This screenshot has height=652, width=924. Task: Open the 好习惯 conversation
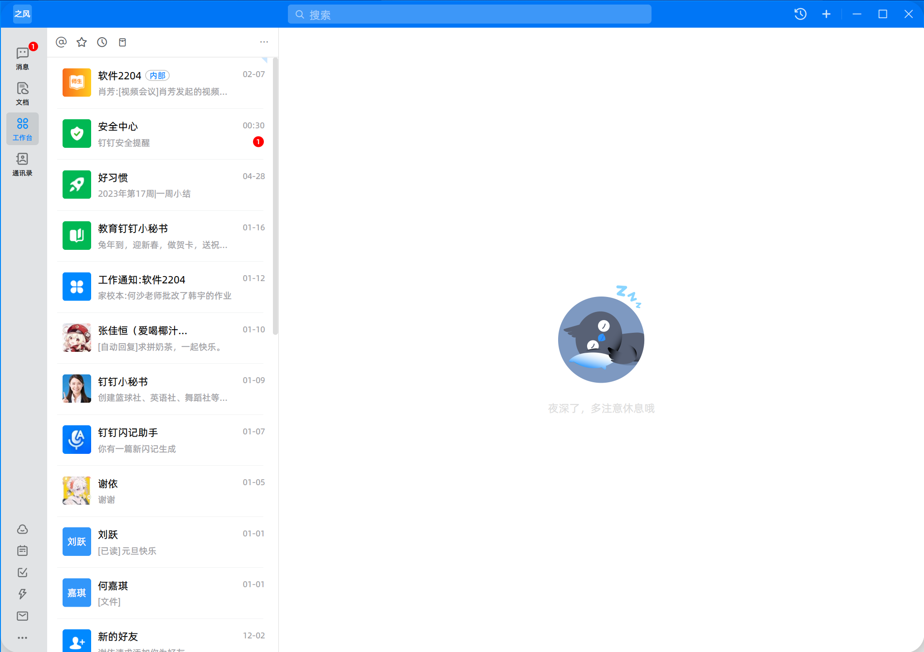click(x=161, y=185)
